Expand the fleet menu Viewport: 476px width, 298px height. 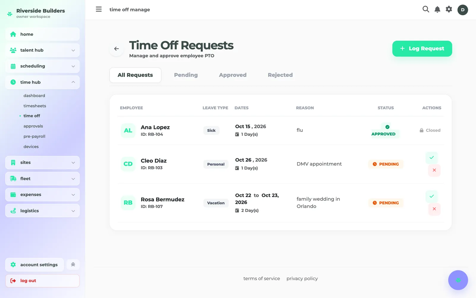coord(43,179)
